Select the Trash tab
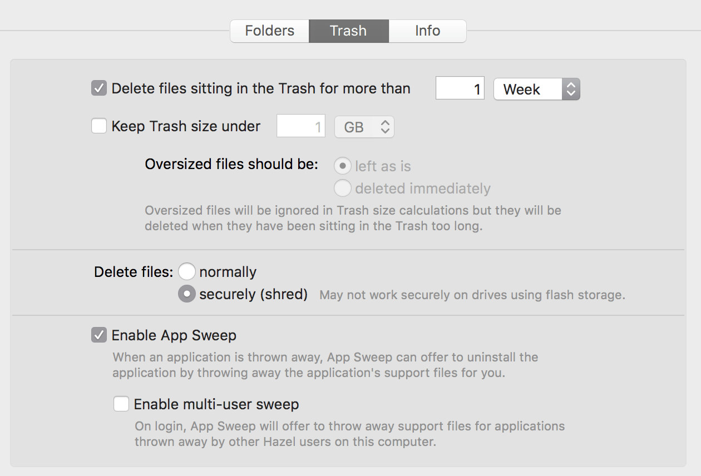 [348, 31]
